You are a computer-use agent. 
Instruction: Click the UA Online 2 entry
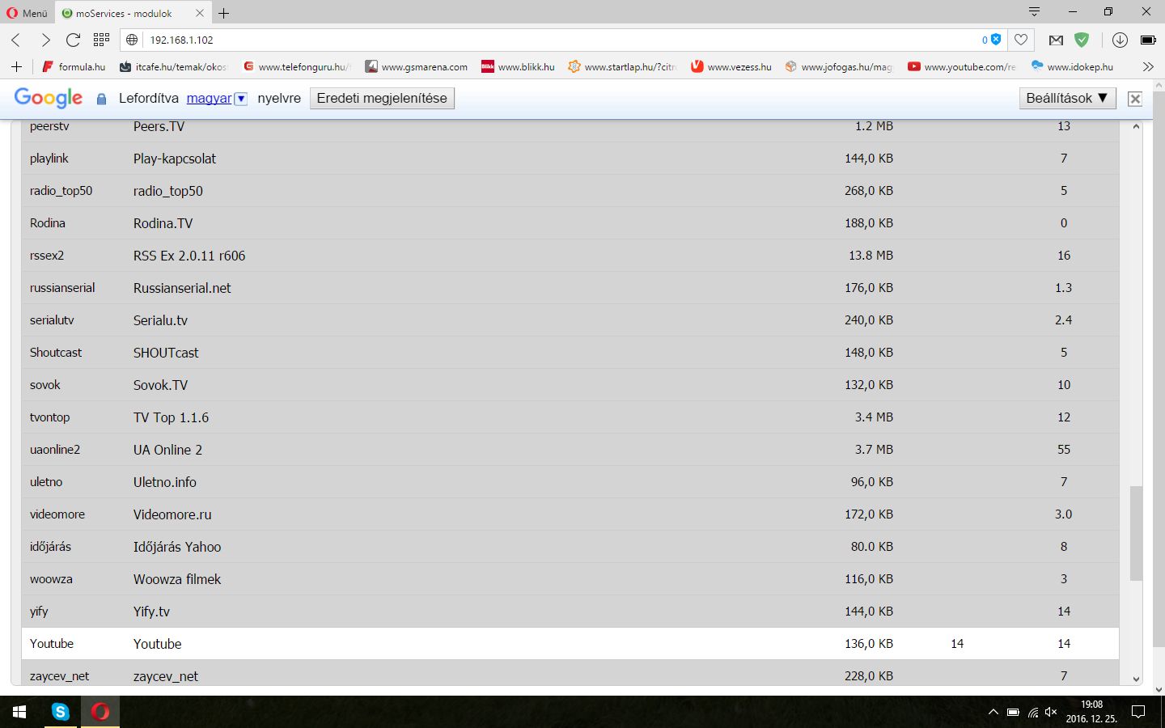(x=167, y=450)
